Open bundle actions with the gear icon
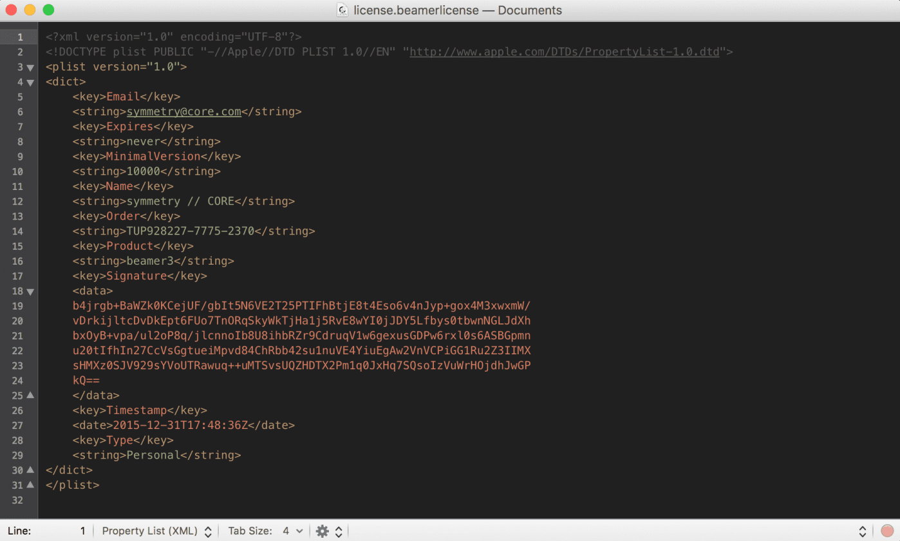 (322, 531)
